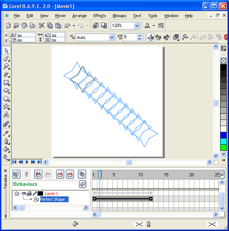Image resolution: width=229 pixels, height=231 pixels.
Task: Pick the cyan color swatch
Action: coord(223,141)
